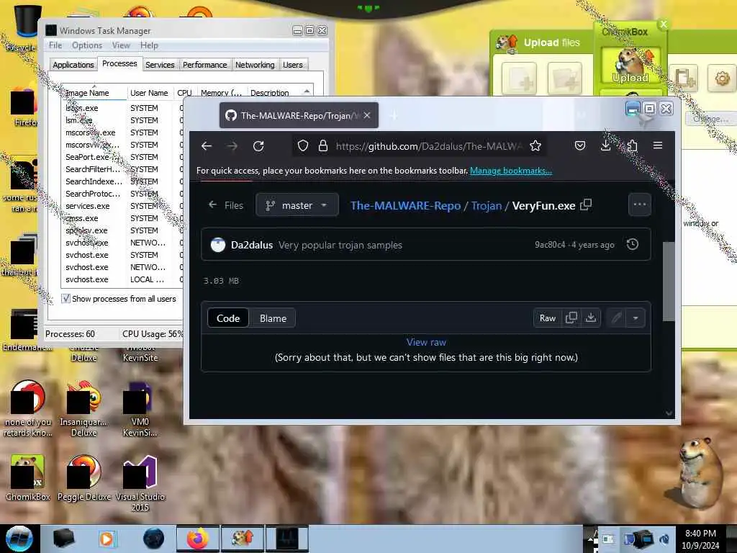The image size is (737, 553).
Task: Expand the master branch dropdown
Action: [297, 205]
